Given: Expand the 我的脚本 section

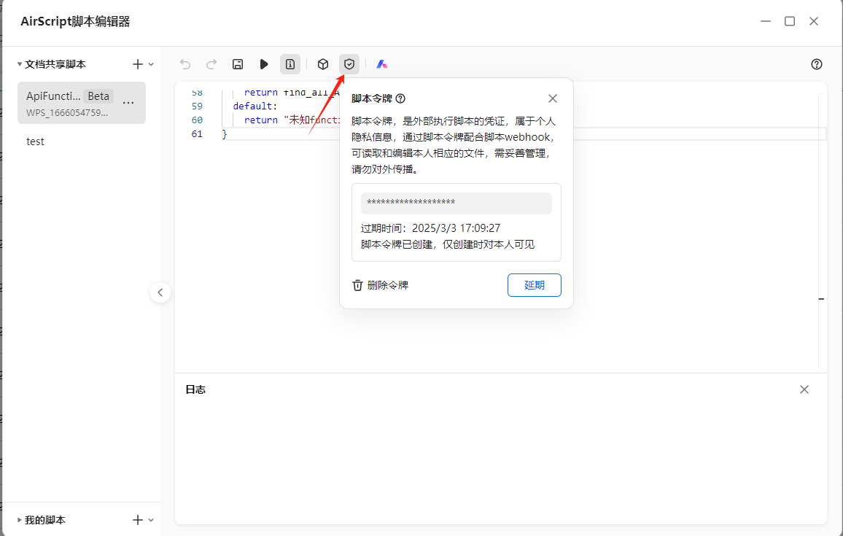Looking at the screenshot, I should (20, 520).
